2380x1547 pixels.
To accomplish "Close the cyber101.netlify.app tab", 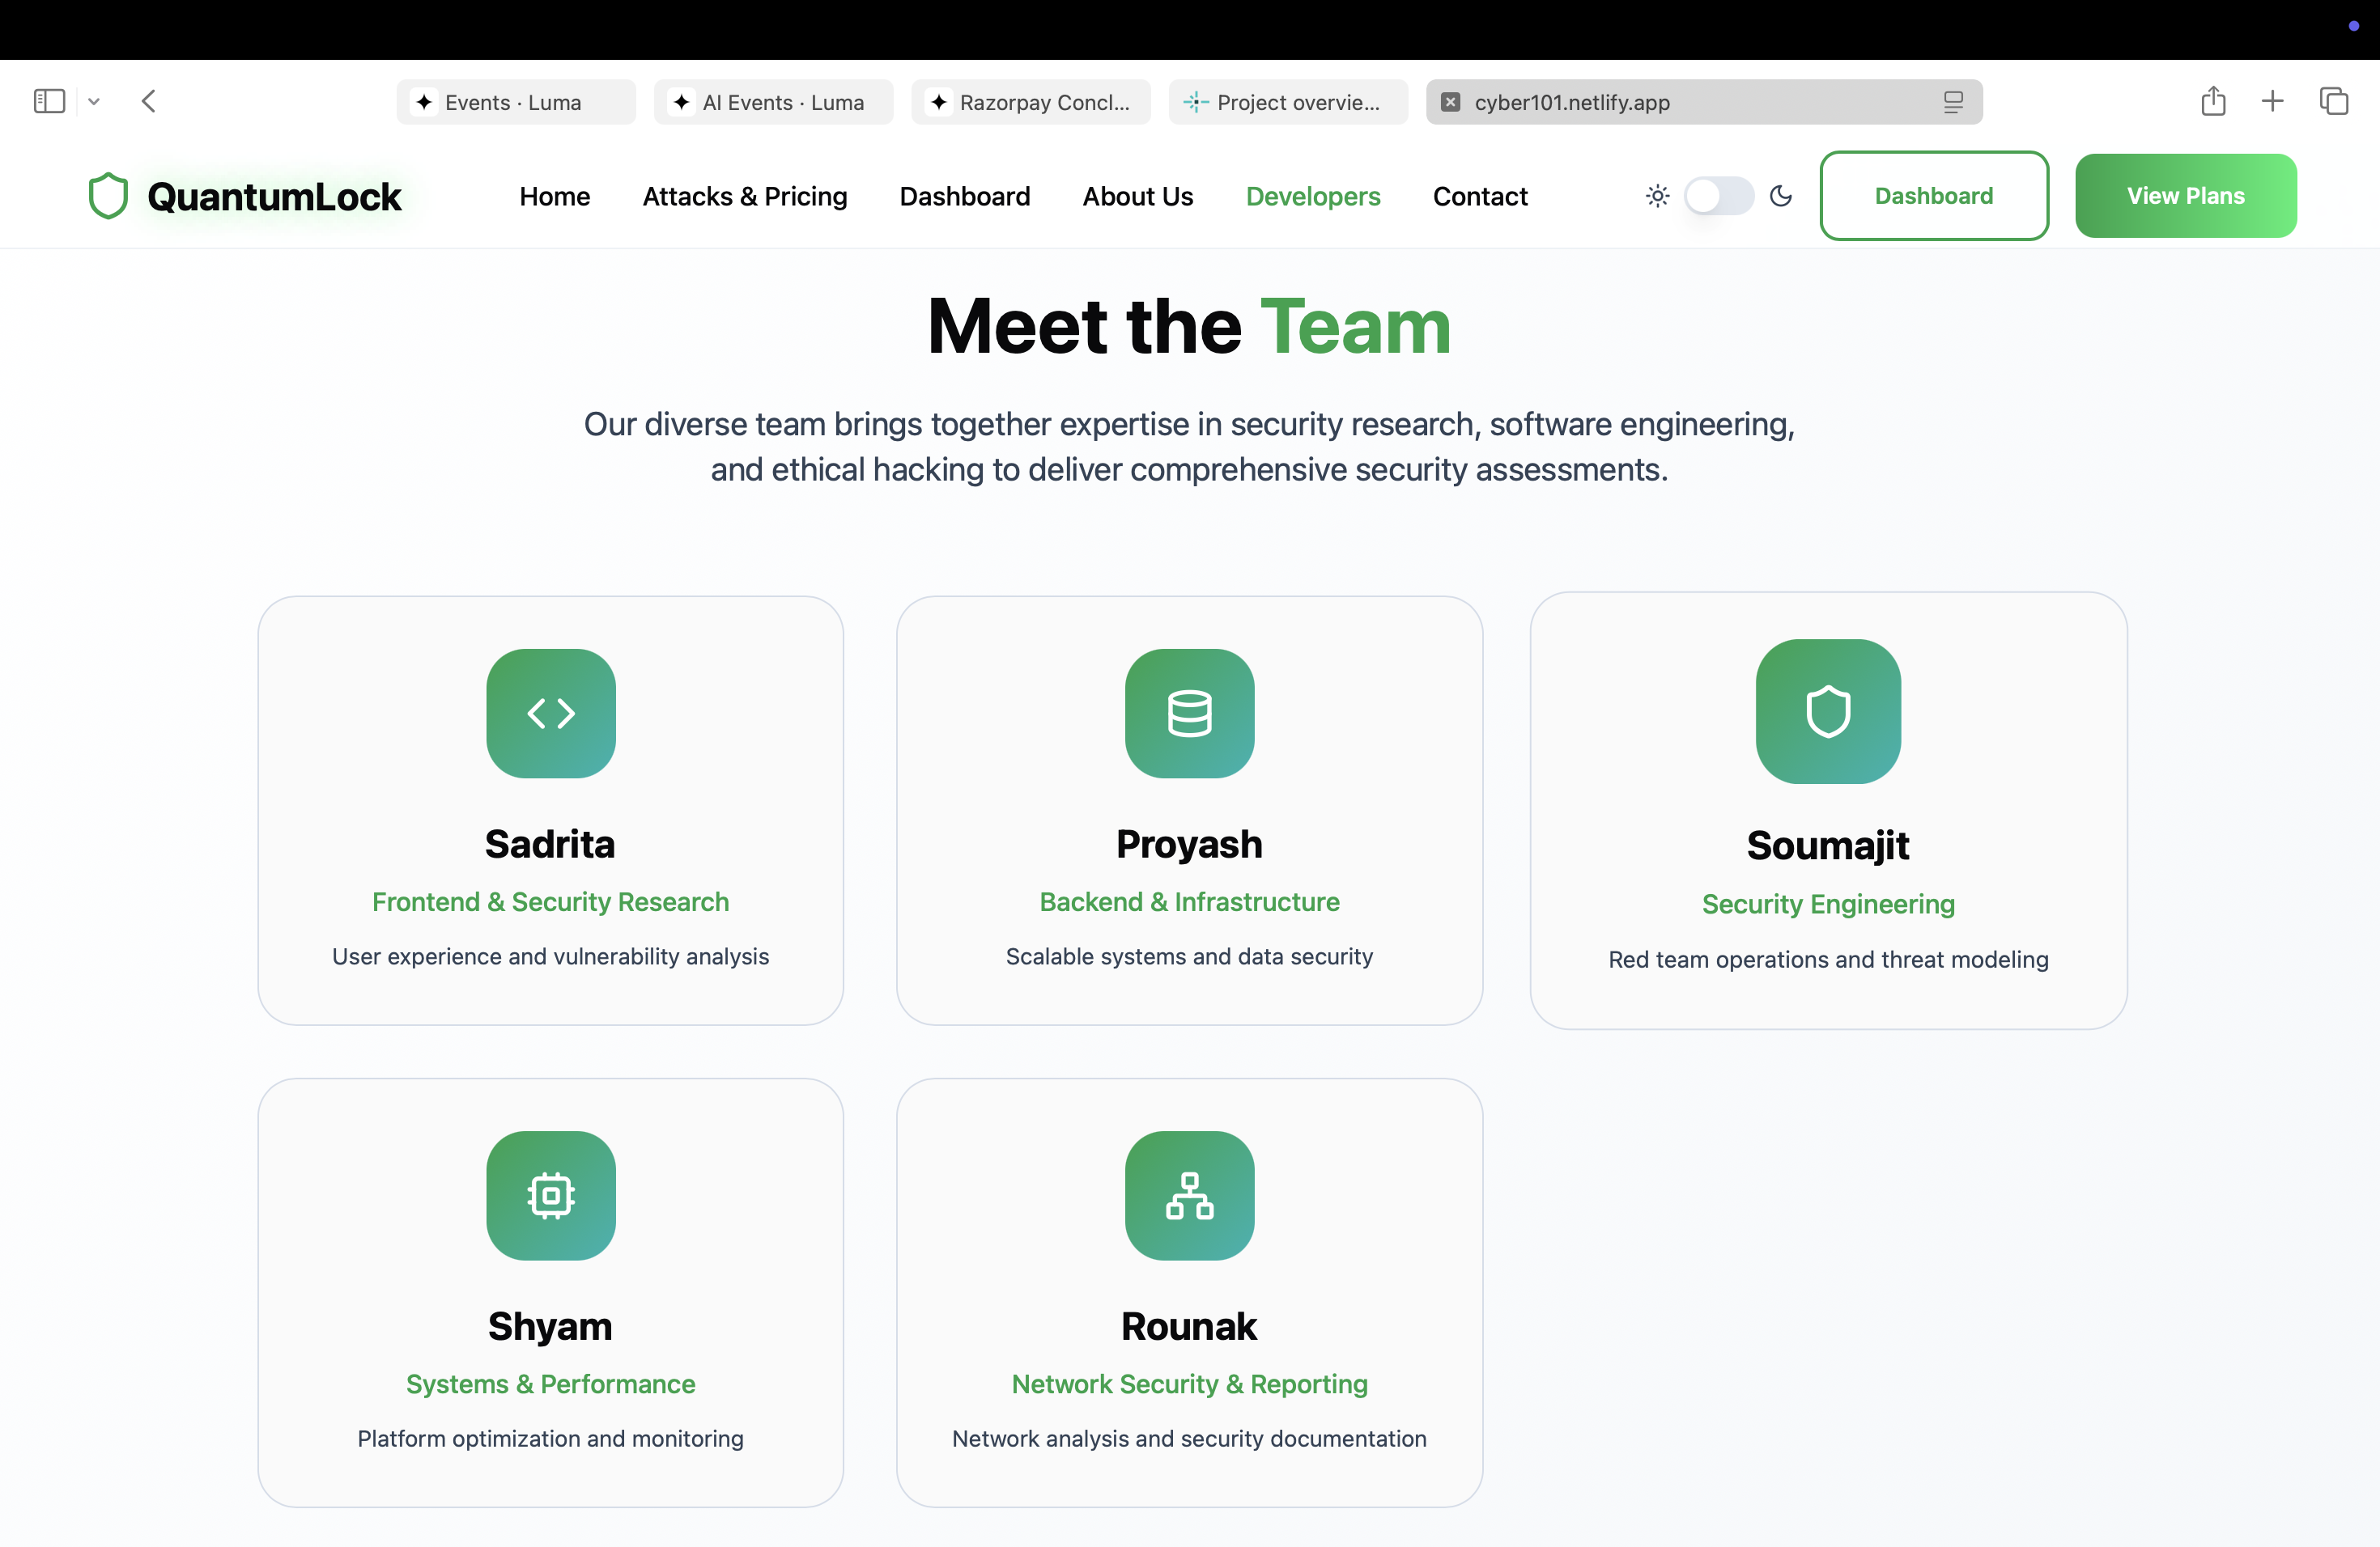I will [1450, 102].
